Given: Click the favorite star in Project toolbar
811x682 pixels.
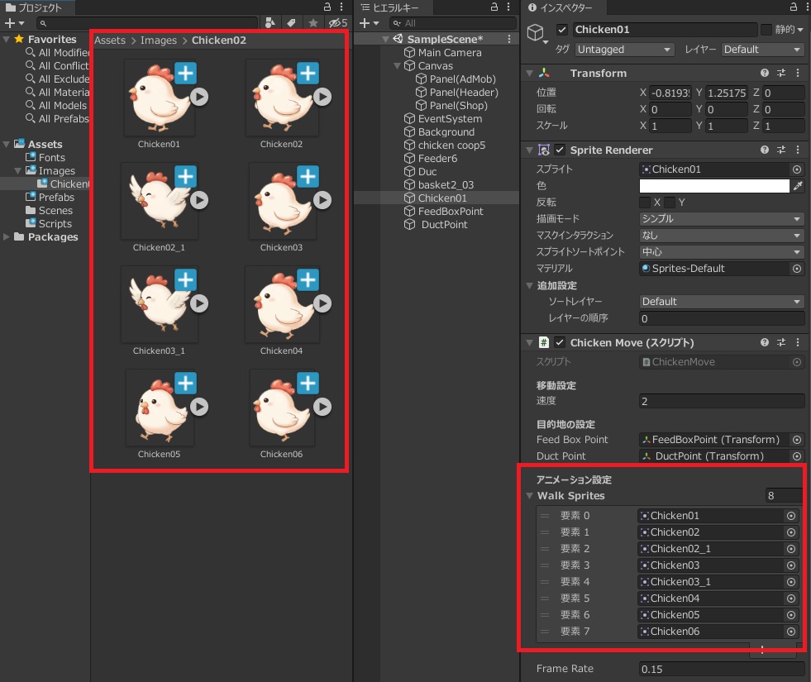Looking at the screenshot, I should 313,23.
